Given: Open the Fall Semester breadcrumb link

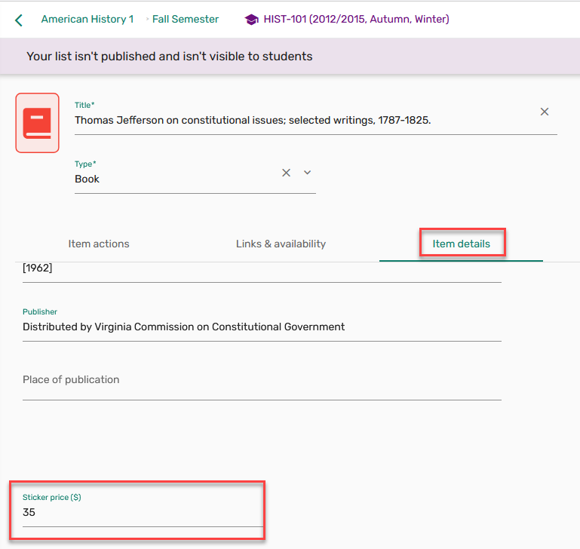Looking at the screenshot, I should coord(186,20).
